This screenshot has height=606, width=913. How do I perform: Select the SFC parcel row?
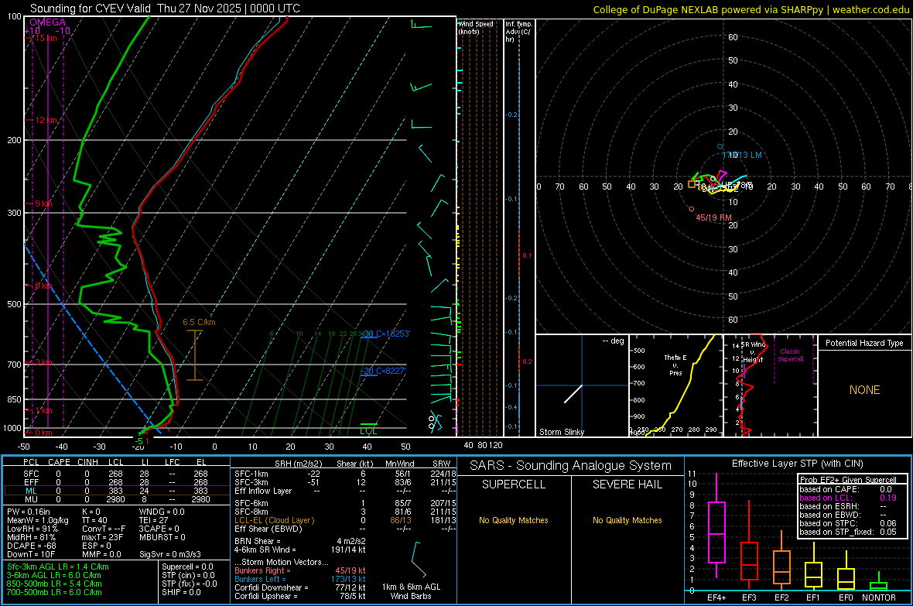point(115,474)
